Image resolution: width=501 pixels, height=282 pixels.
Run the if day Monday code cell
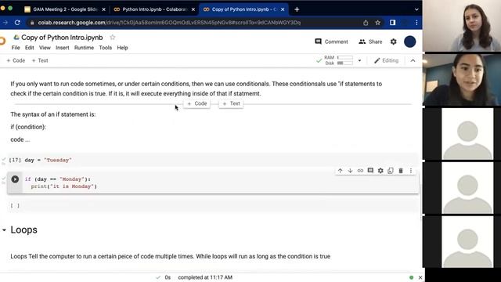coord(15,179)
